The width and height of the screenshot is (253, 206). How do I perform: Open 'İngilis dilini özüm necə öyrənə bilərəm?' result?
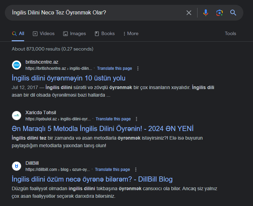pyautogui.click(x=92, y=179)
